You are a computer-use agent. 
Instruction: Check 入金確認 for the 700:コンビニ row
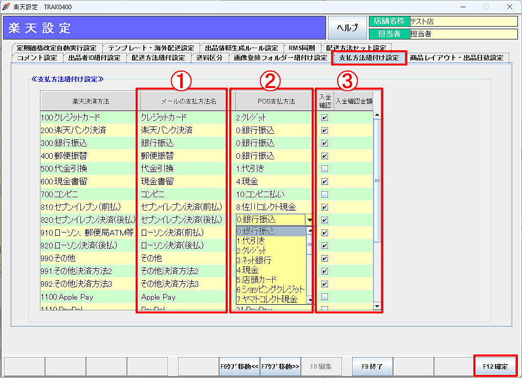coord(324,194)
